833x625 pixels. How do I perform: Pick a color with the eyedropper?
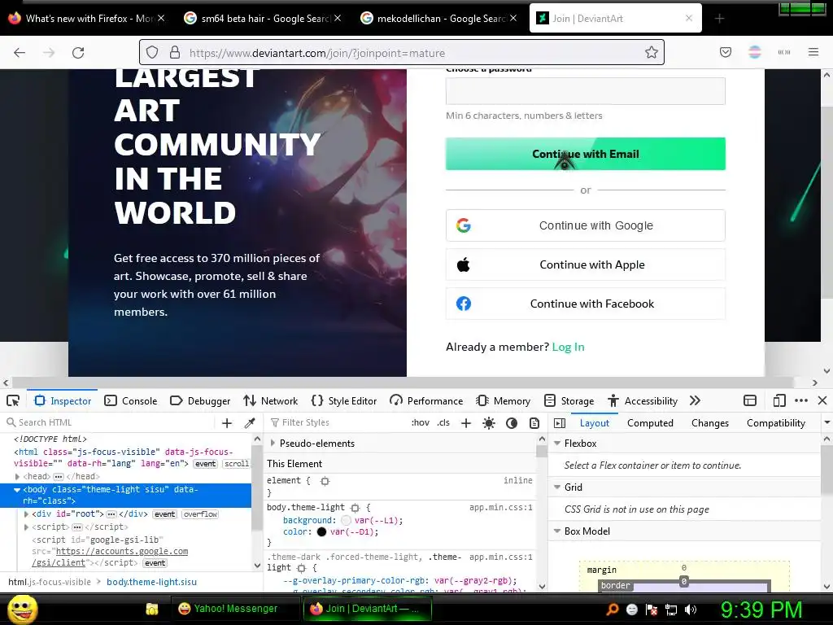250,423
